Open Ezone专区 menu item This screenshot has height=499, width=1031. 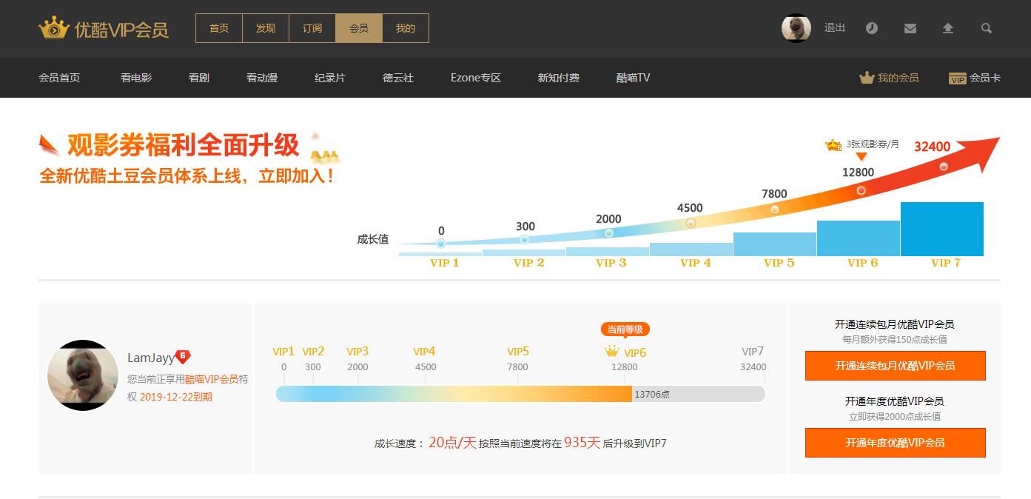click(x=476, y=78)
